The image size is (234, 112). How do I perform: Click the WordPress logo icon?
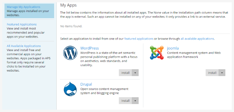[70, 53]
